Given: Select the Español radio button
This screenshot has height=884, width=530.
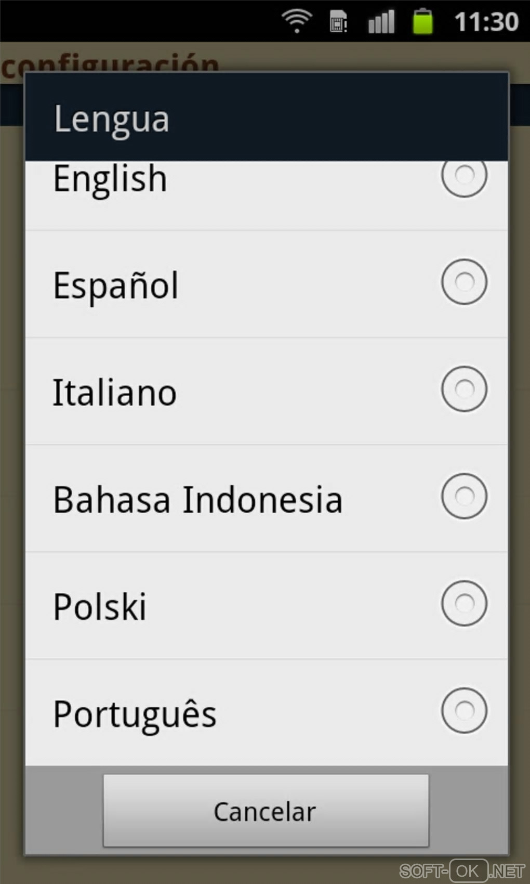Looking at the screenshot, I should [x=464, y=282].
